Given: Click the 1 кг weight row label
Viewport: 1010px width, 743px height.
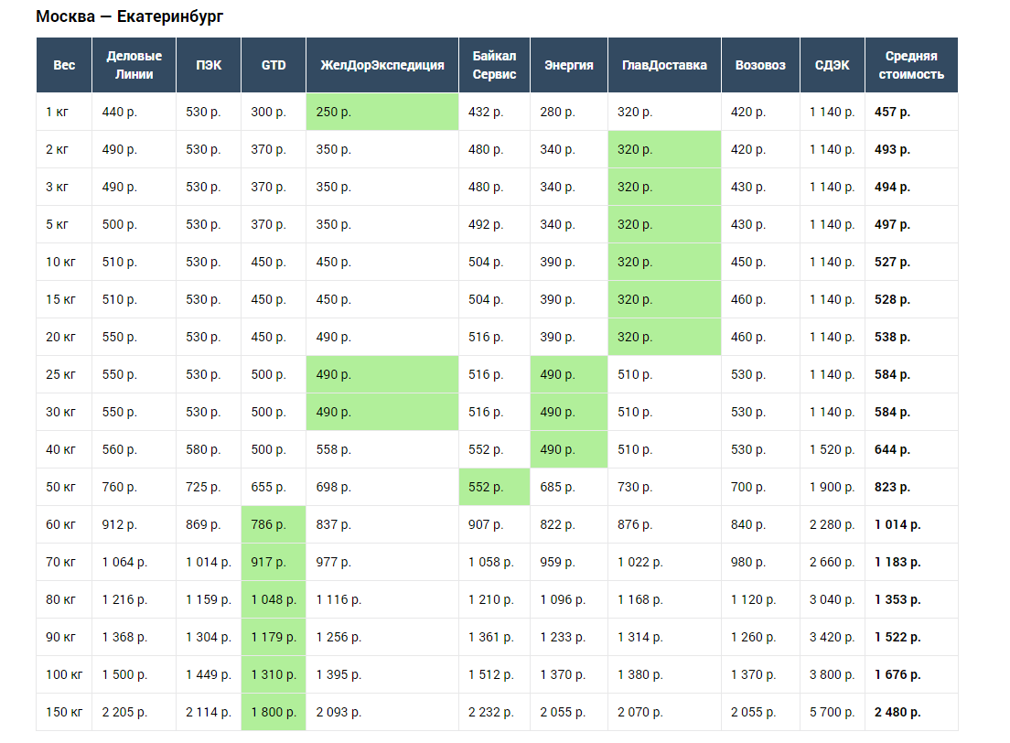Looking at the screenshot, I should pyautogui.click(x=57, y=113).
